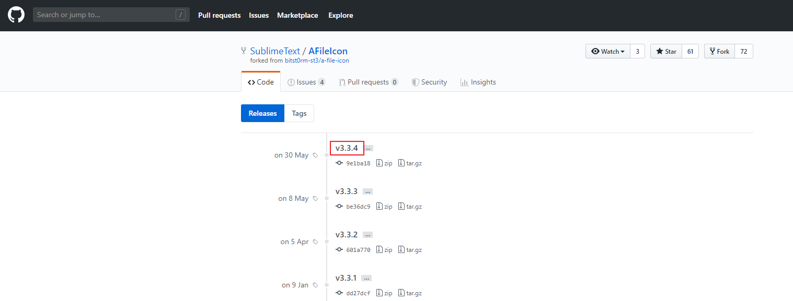Click the shield icon on the Security tab
The height and width of the screenshot is (301, 793).
point(415,82)
